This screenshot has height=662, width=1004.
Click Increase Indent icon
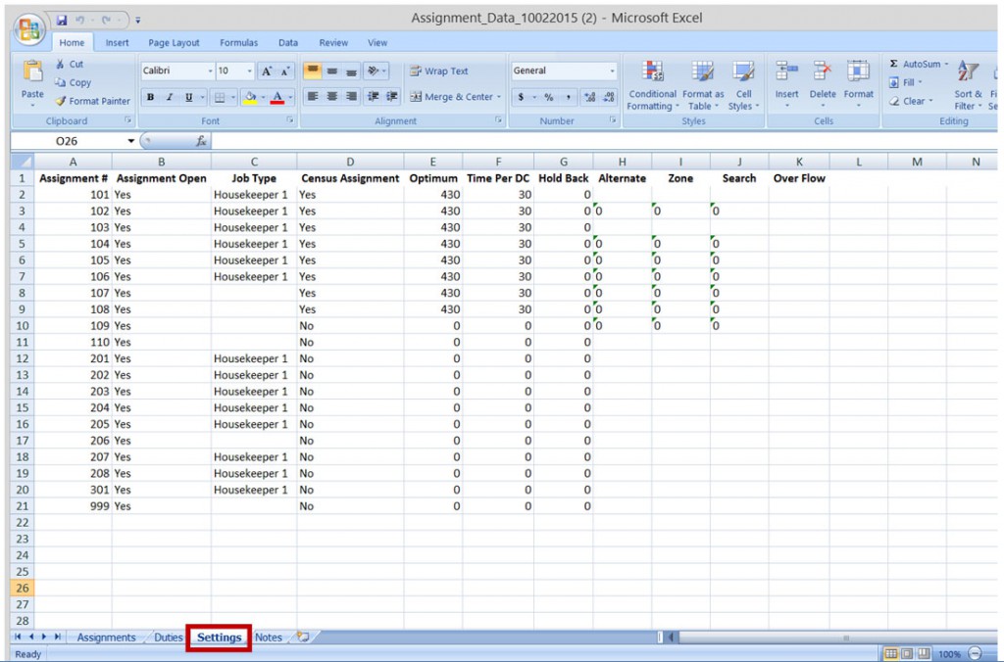tap(392, 97)
